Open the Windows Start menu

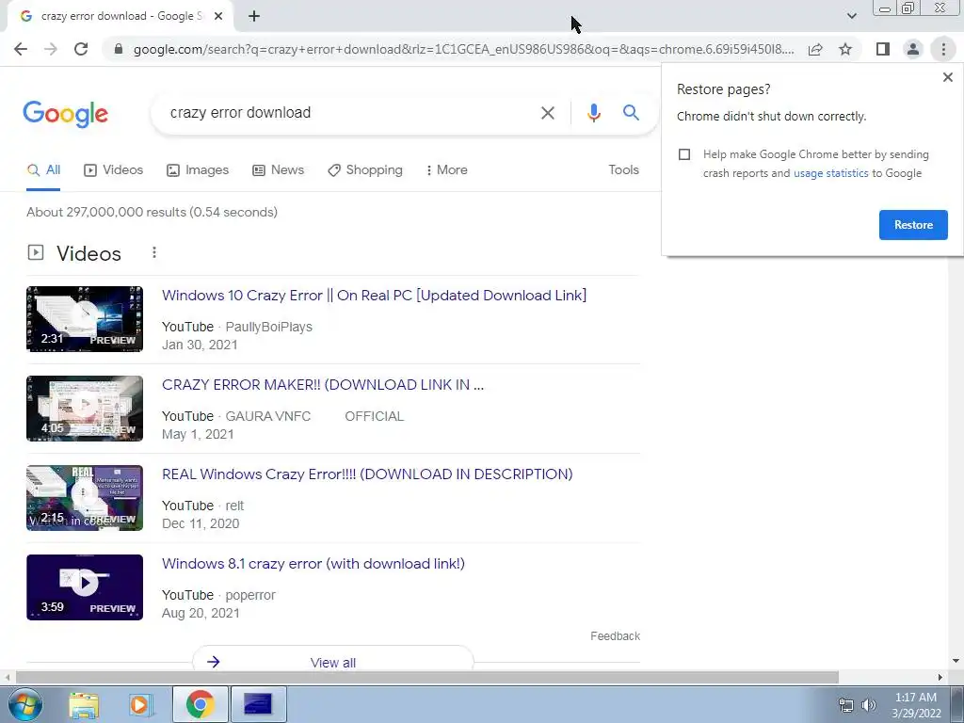(x=25, y=704)
